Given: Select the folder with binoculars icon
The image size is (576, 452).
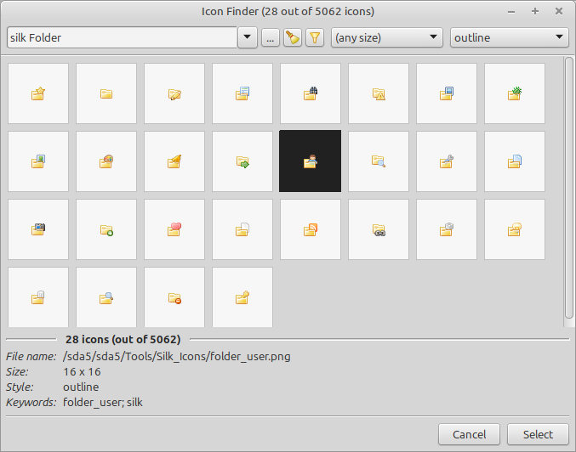Looking at the screenshot, I should 311,93.
